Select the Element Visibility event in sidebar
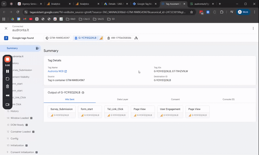The height and width of the screenshot is (155, 259). [21, 77]
